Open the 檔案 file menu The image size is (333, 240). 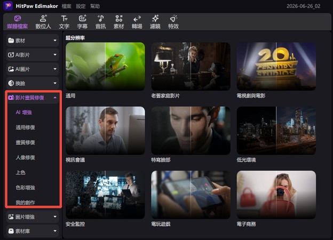67,6
